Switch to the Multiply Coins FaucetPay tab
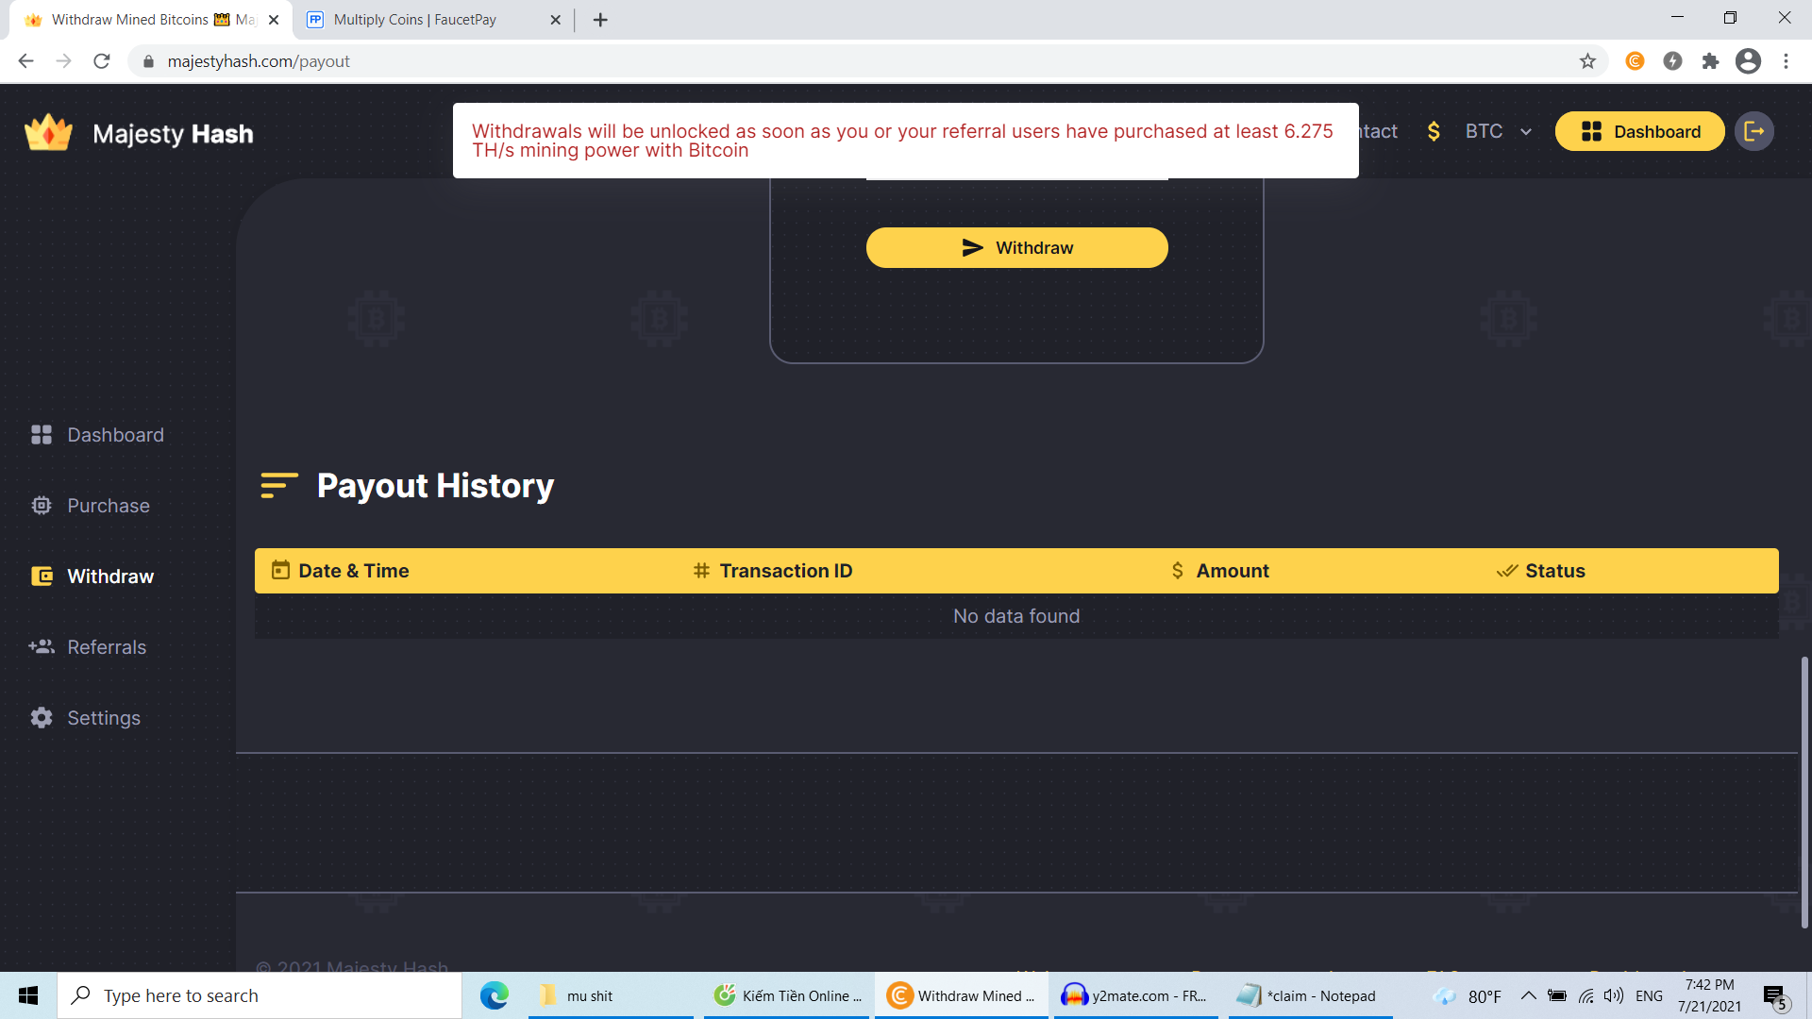 pyautogui.click(x=415, y=20)
